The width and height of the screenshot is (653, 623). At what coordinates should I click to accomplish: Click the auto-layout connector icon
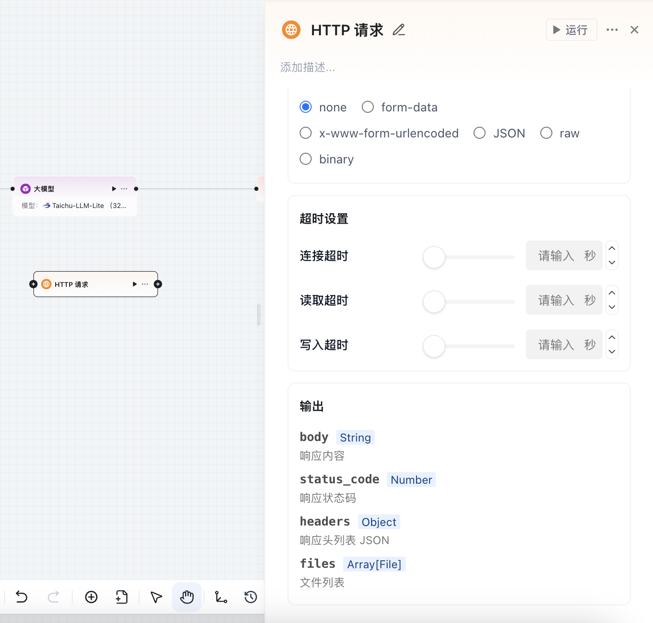click(221, 597)
